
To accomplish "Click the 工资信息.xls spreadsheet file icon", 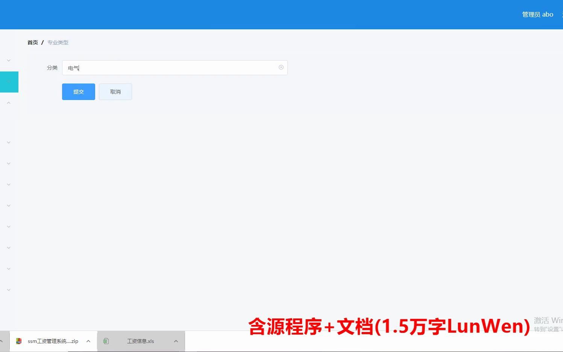I will pyautogui.click(x=106, y=341).
